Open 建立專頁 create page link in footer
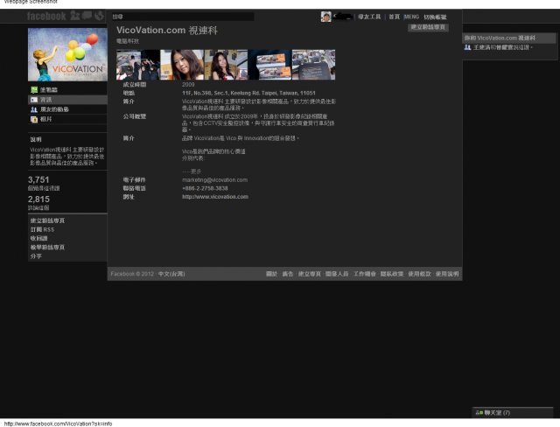The height and width of the screenshot is (427, 560). [309, 274]
